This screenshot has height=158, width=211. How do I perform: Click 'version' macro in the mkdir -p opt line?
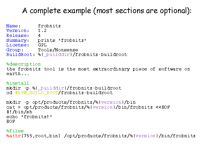[x=111, y=102]
